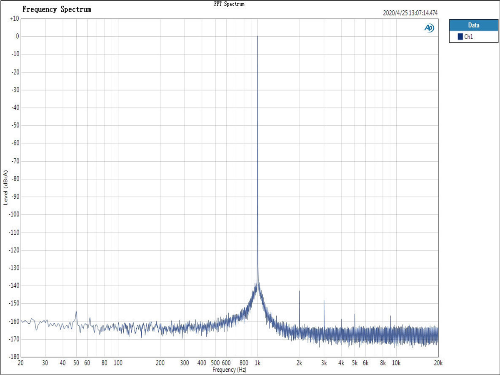Click the Data legend header
The height and width of the screenshot is (375, 500).
(474, 25)
